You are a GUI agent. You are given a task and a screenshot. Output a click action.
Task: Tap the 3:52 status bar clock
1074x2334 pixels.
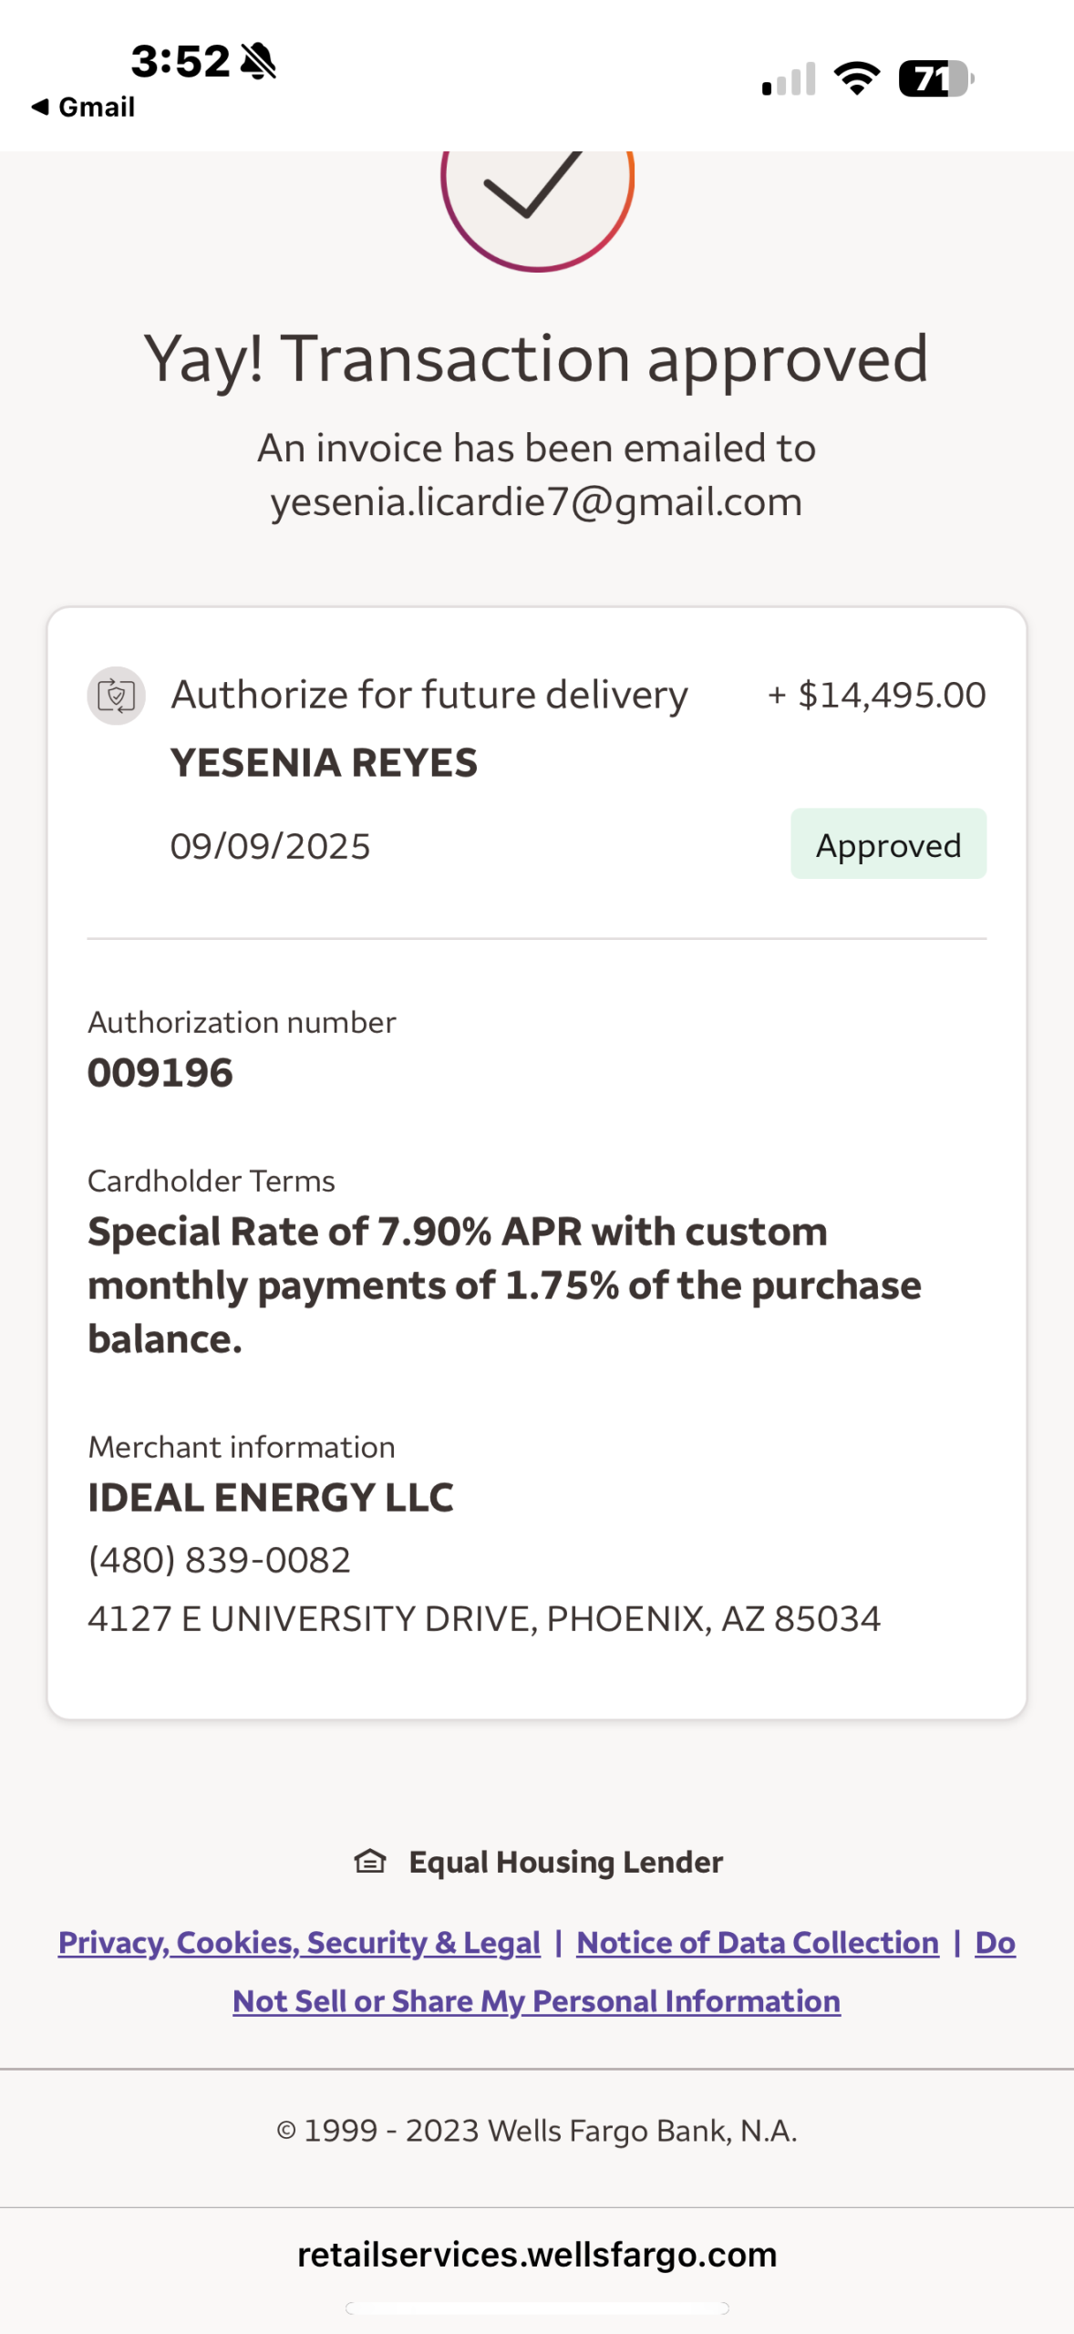click(x=181, y=61)
